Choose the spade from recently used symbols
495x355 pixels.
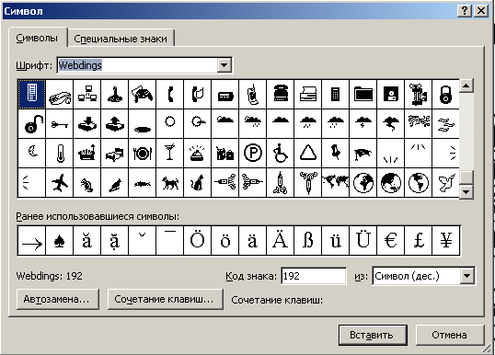tap(60, 240)
